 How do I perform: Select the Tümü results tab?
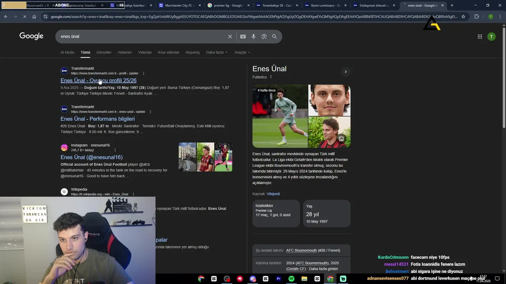point(85,52)
